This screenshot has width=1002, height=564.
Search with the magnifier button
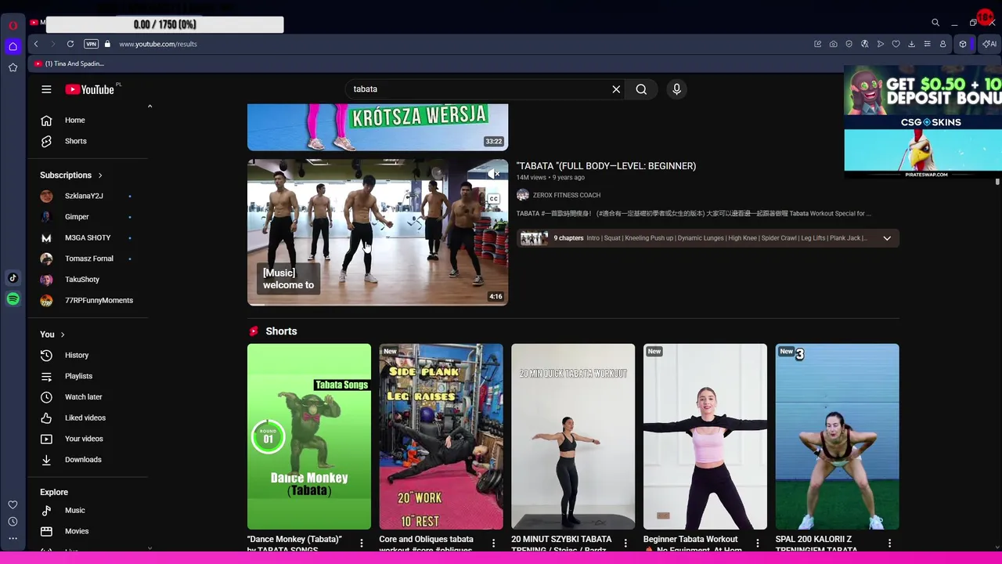pyautogui.click(x=641, y=89)
